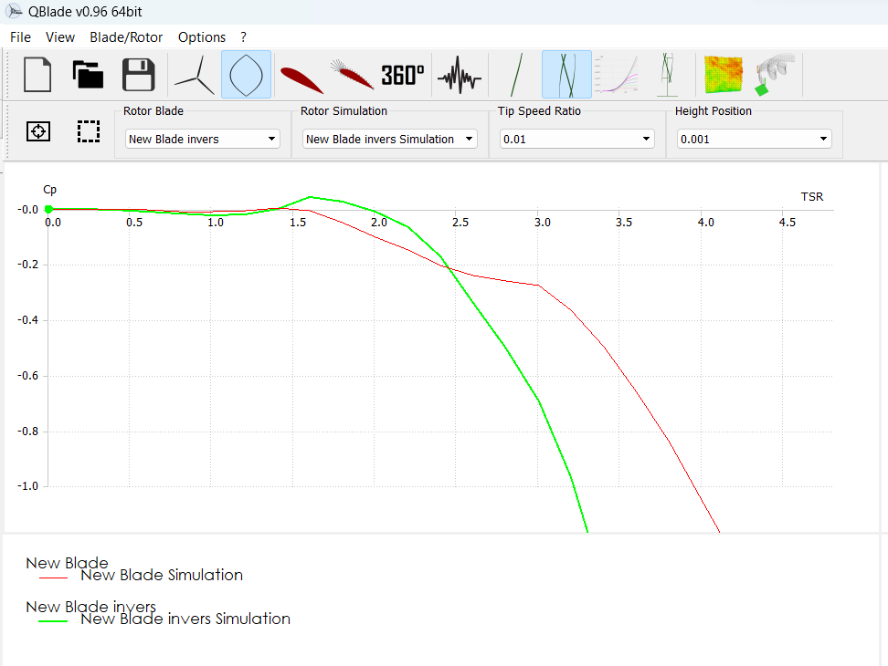Open the colored wind field heatmap icon

coord(721,75)
